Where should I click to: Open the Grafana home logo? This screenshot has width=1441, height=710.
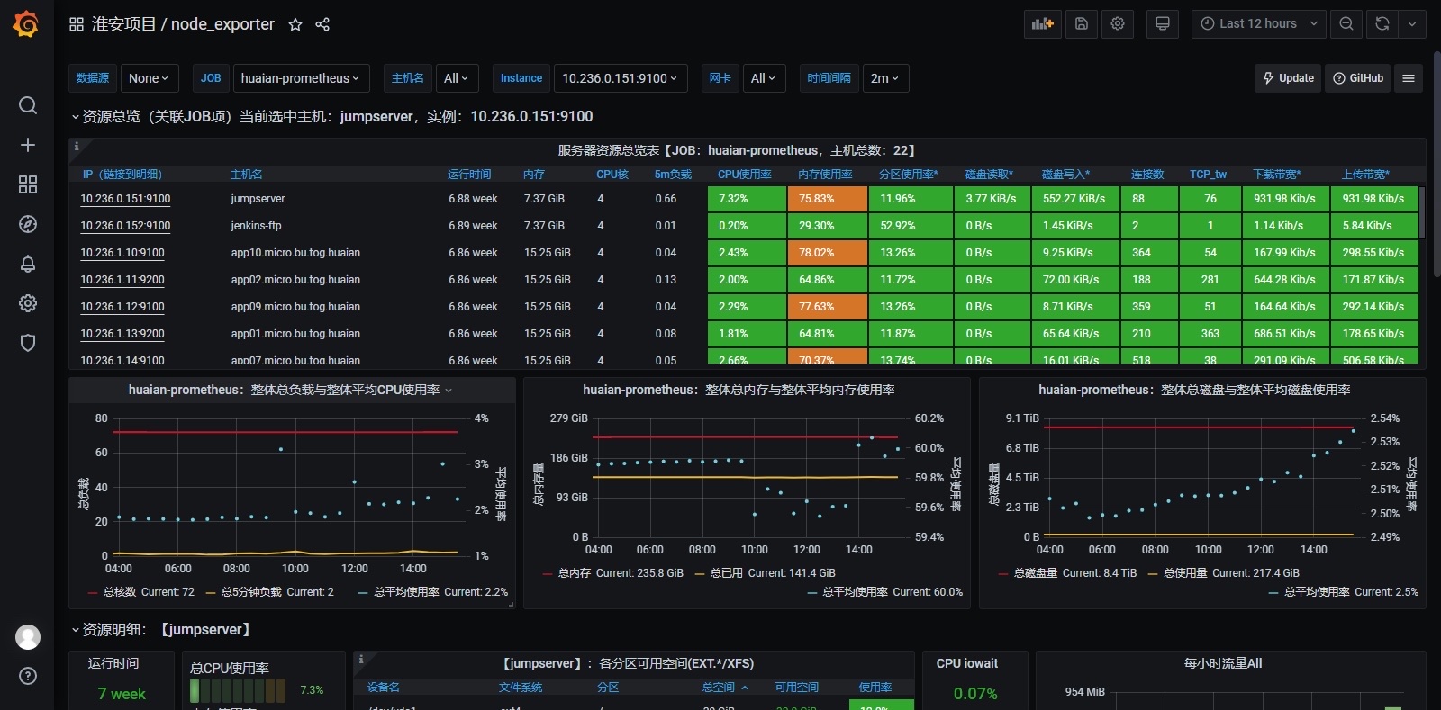tap(26, 24)
